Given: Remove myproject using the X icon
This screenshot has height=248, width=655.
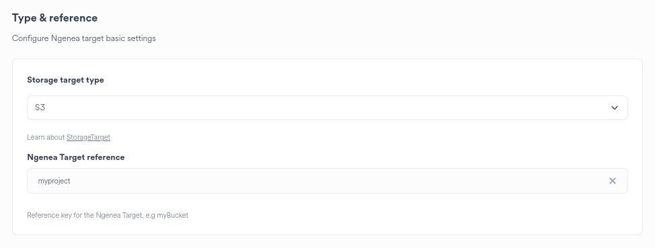Looking at the screenshot, I should (x=612, y=181).
